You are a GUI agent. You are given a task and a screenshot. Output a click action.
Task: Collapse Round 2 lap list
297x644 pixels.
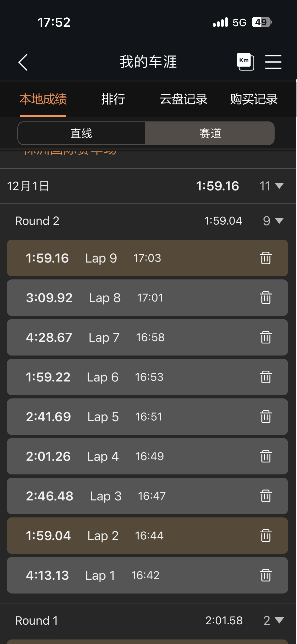pyautogui.click(x=279, y=221)
